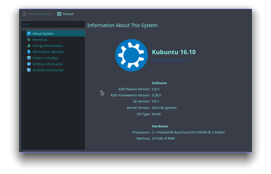
Task: Open the Pomoć menu
Action: (65, 14)
